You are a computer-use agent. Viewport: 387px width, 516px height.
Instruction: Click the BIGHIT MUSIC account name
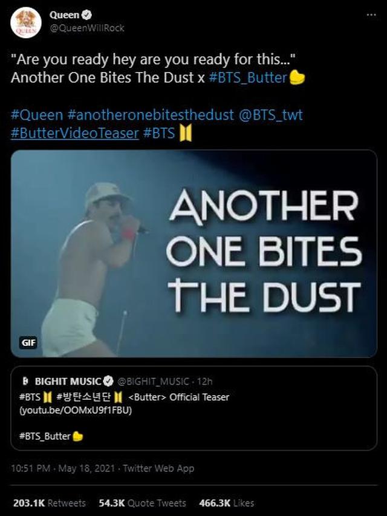point(68,382)
